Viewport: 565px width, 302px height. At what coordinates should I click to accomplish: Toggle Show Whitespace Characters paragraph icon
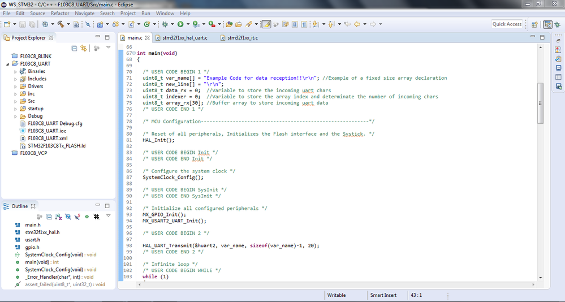coord(304,24)
